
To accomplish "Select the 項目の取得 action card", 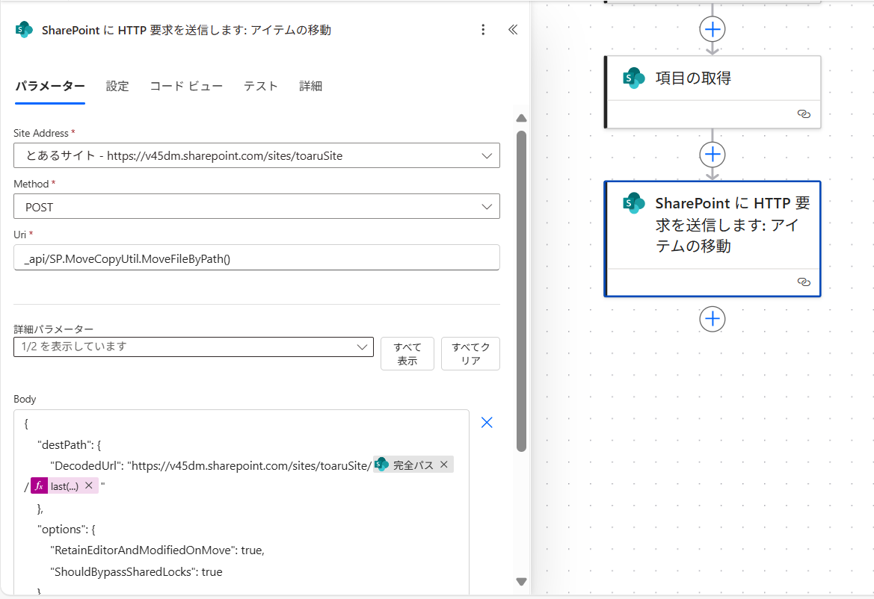I will pos(713,92).
